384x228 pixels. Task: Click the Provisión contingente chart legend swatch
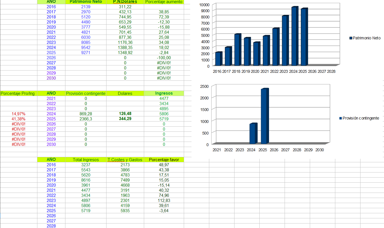click(x=341, y=118)
